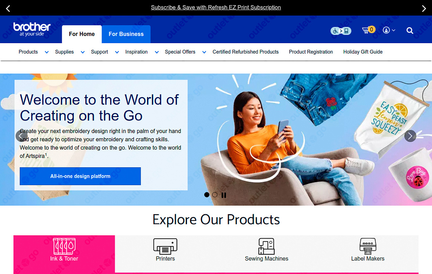
Task: Click the All-in-one design platform button
Action: click(80, 176)
